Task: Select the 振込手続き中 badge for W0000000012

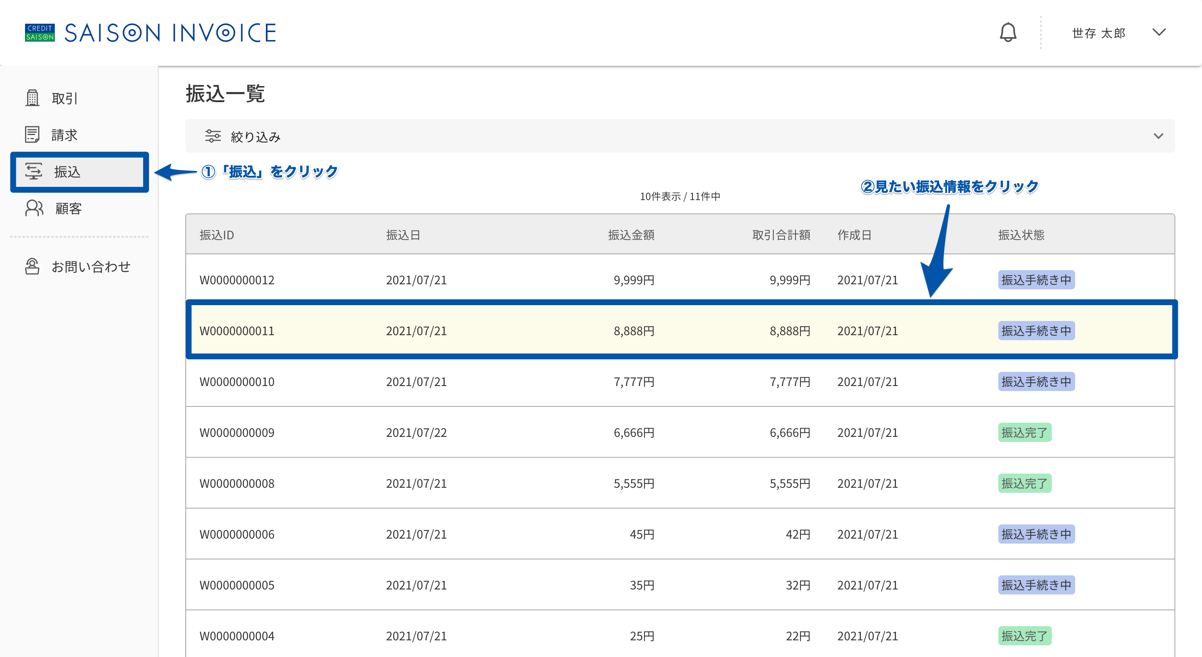Action: point(1036,280)
